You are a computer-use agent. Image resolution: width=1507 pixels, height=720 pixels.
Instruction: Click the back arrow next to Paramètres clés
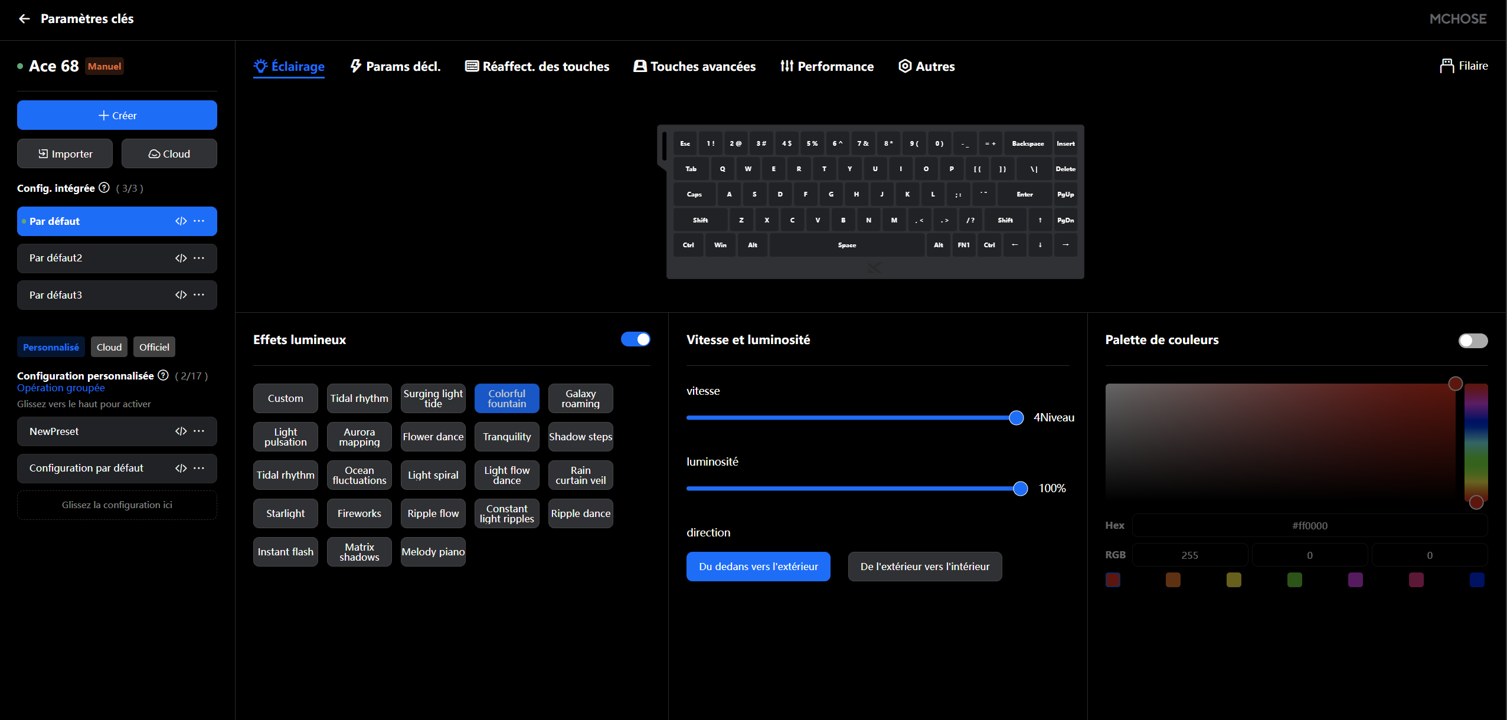[24, 19]
